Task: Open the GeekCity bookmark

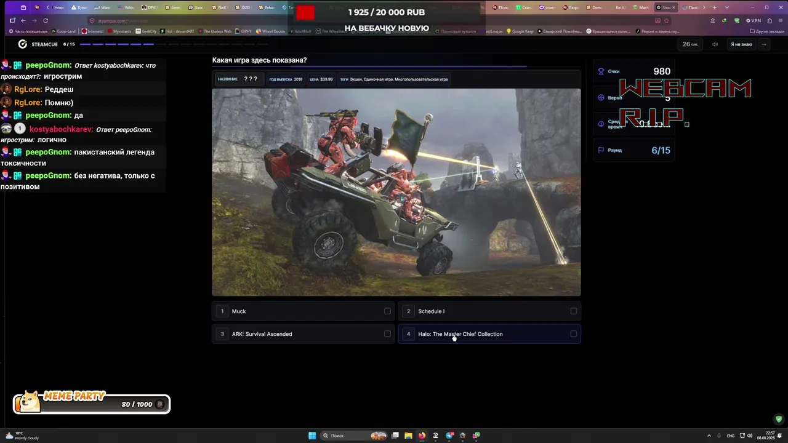Action: click(146, 31)
